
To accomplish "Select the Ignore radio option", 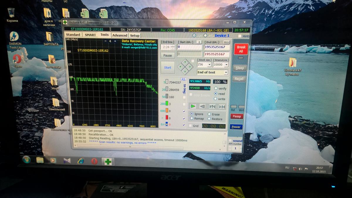I will click(192, 114).
